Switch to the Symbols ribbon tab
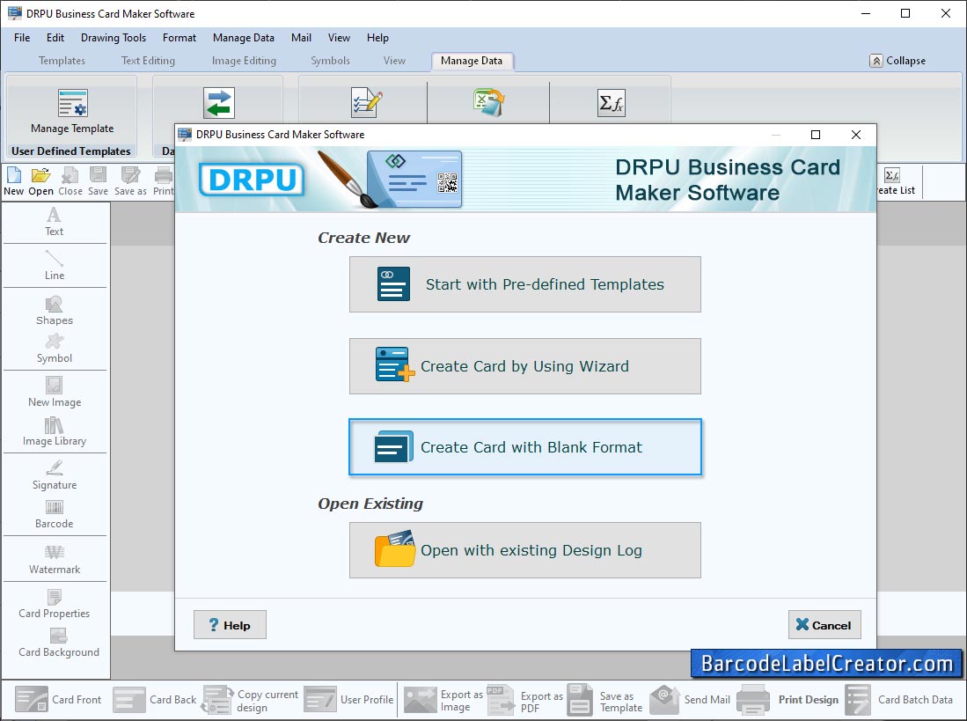The width and height of the screenshot is (967, 721). click(330, 61)
